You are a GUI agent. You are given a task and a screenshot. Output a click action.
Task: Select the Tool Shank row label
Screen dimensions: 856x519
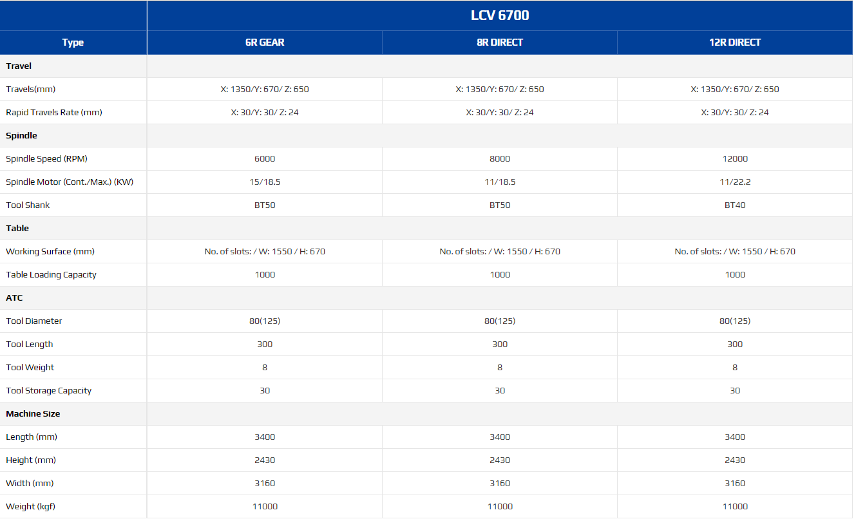(x=28, y=205)
